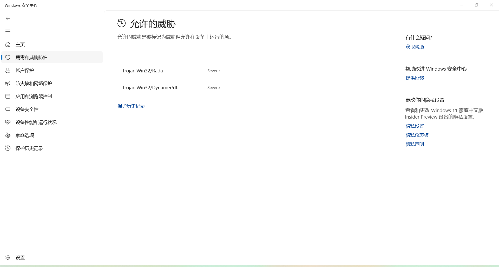Open 设置 at the sidebar bottom

pyautogui.click(x=52, y=257)
